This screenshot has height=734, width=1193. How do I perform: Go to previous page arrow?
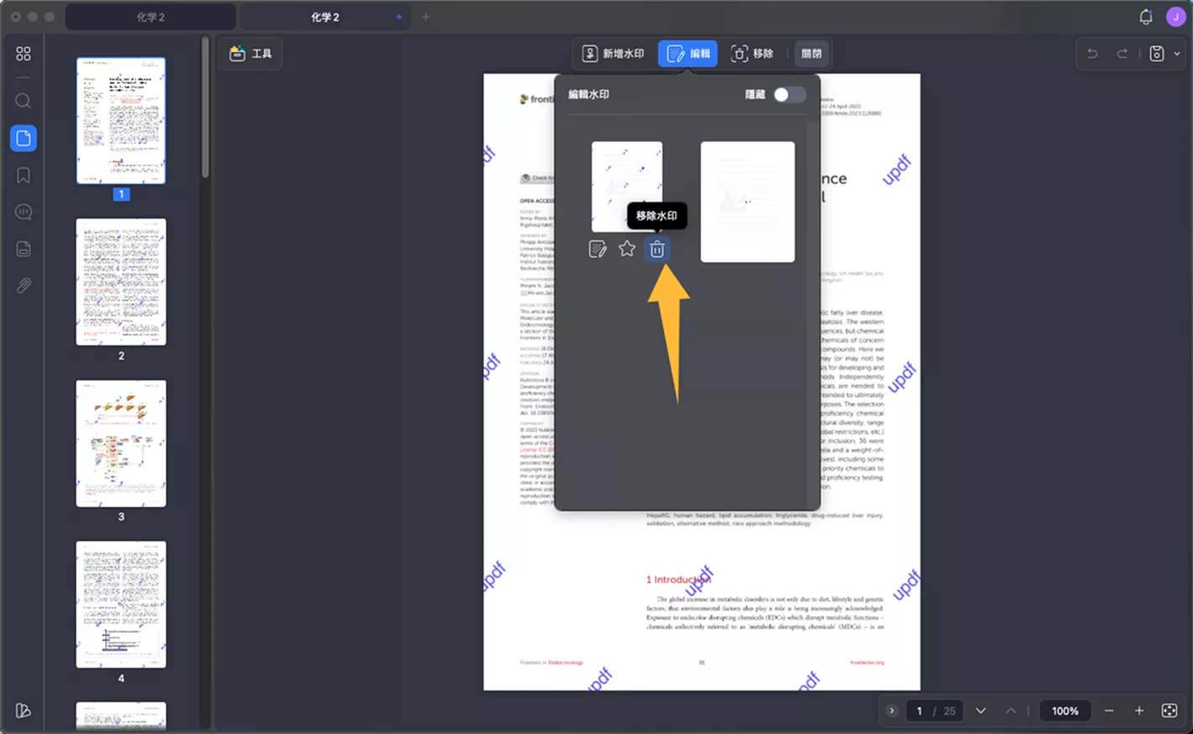(x=1010, y=711)
